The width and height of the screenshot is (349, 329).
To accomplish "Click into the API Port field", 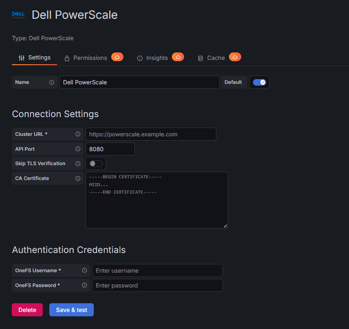I will [110, 149].
